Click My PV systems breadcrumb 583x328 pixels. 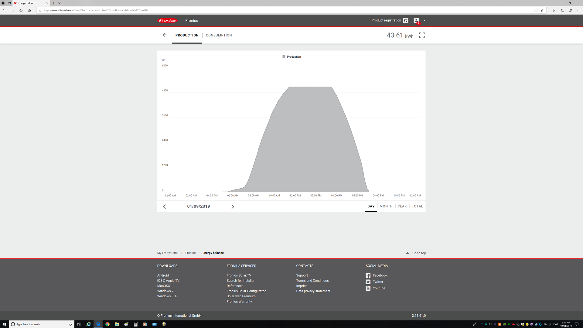tap(168, 253)
